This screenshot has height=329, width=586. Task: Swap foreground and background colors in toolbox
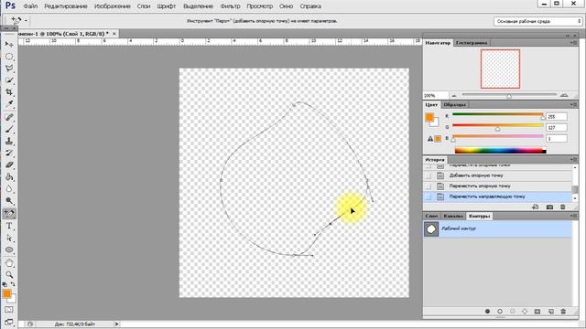coord(13,284)
